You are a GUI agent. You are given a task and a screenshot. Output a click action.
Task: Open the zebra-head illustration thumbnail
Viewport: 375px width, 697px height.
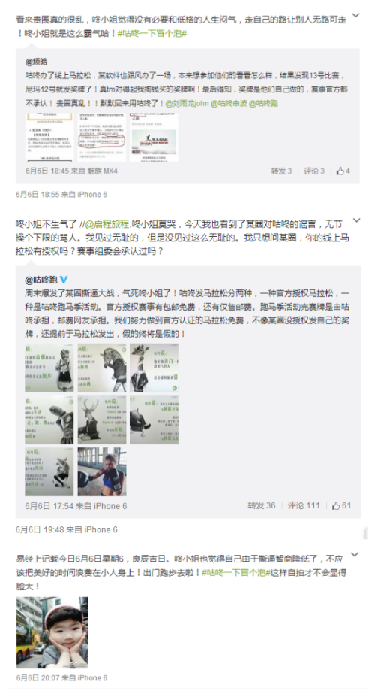click(x=102, y=368)
